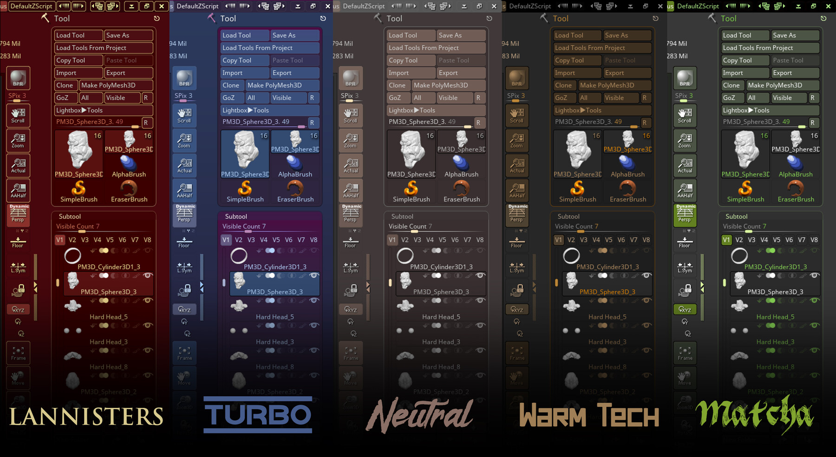Click the Actual size icon

pos(18,165)
